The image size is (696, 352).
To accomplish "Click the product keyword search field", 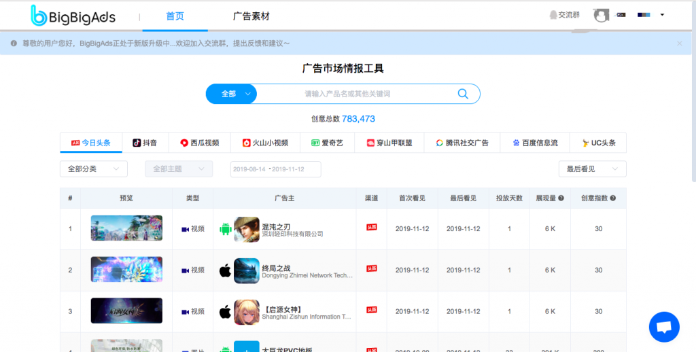I will 347,94.
